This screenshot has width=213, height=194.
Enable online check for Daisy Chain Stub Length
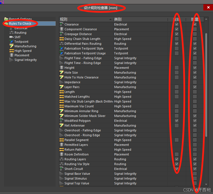tap(177, 39)
